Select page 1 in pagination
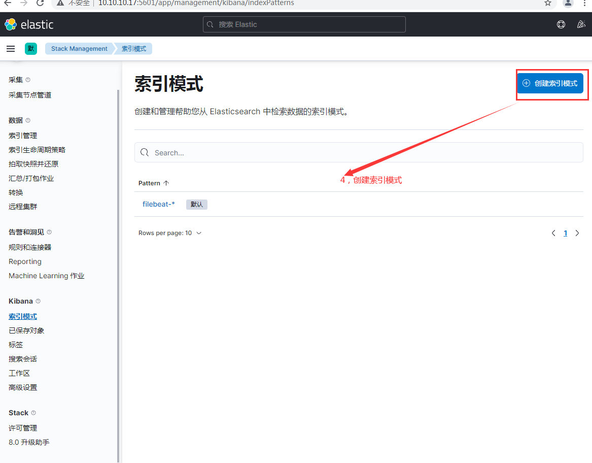 pyautogui.click(x=565, y=233)
